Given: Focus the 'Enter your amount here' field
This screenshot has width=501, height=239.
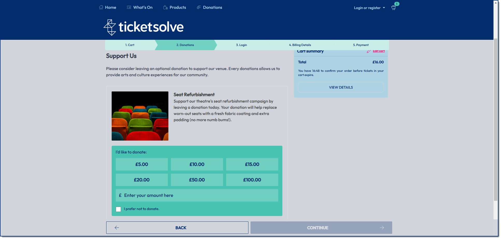Looking at the screenshot, I should [197, 195].
